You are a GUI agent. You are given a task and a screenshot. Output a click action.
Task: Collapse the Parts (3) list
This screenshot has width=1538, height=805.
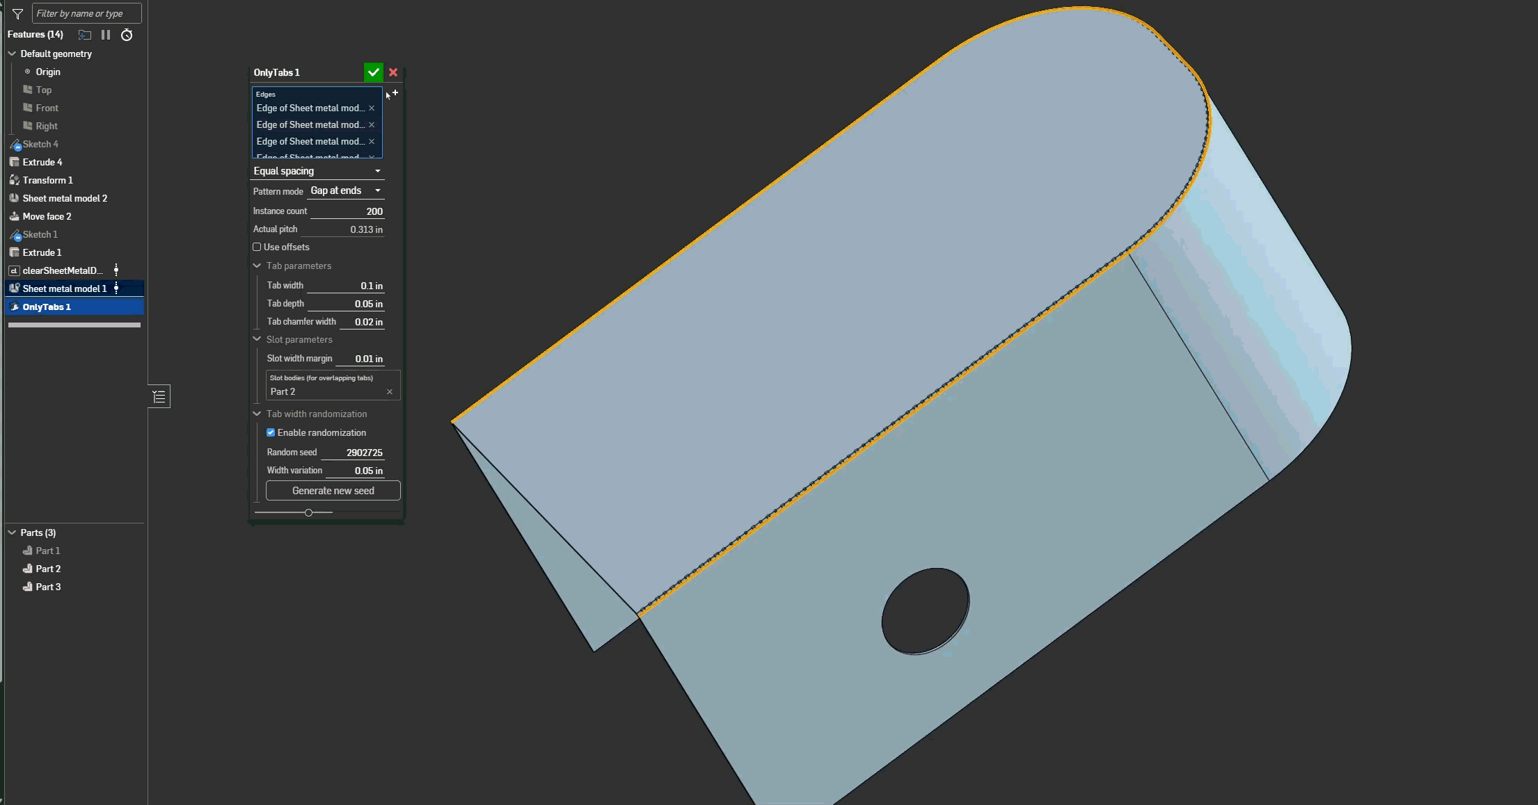pyautogui.click(x=12, y=532)
